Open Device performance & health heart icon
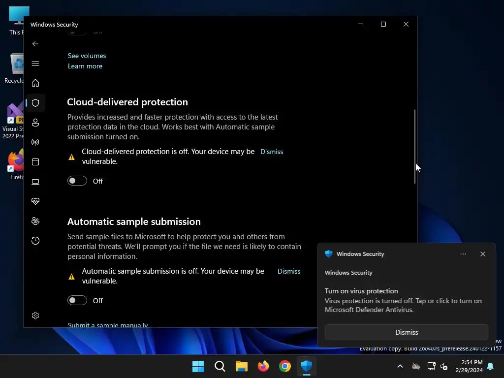Image resolution: width=504 pixels, height=378 pixels. 35,201
